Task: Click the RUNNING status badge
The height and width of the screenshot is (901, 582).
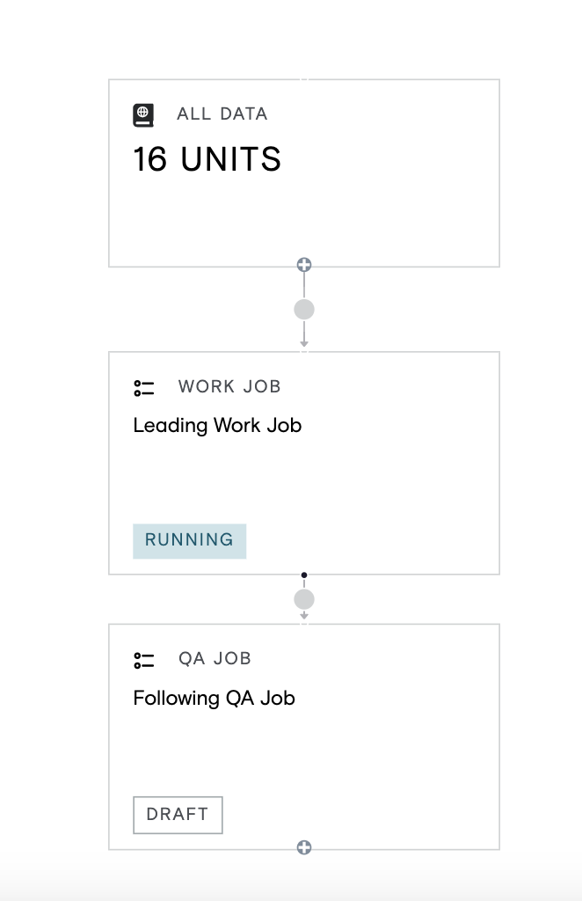Action: click(x=189, y=541)
